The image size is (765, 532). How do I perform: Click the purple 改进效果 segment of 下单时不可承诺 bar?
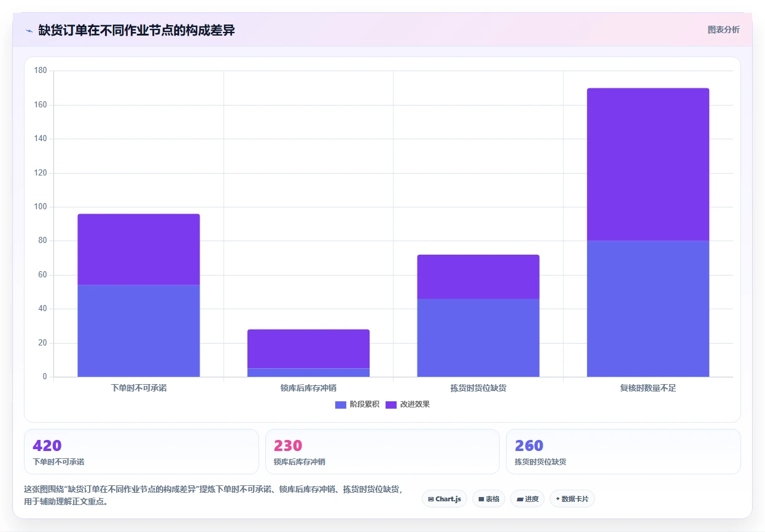coord(139,249)
